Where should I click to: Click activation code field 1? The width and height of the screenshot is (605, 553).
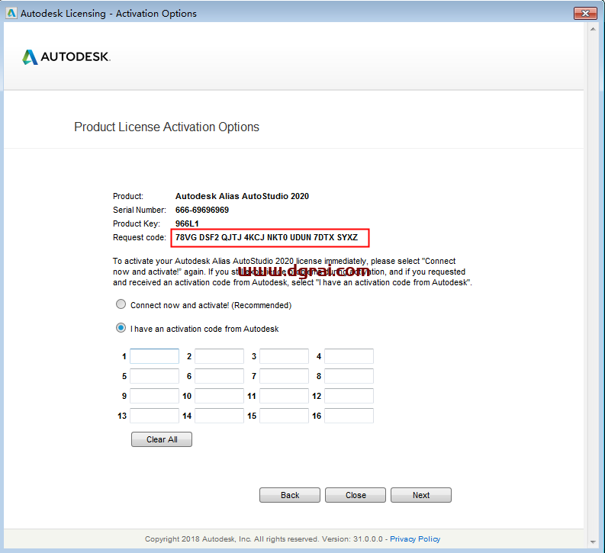point(154,356)
